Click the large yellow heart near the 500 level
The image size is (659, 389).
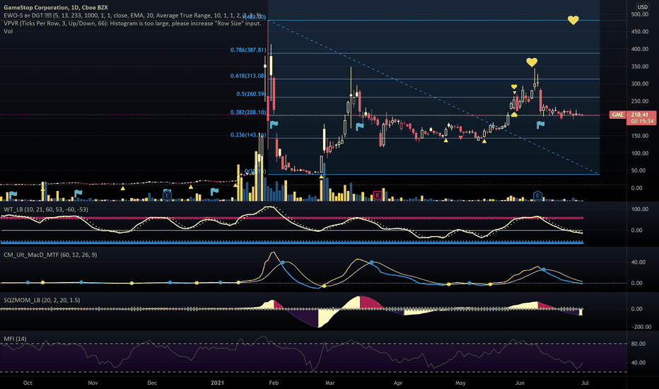pyautogui.click(x=573, y=20)
